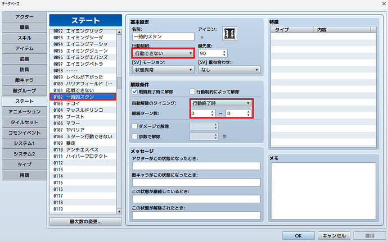Switch to 敵キャラ tab
The image size is (388, 242).
pos(24,80)
